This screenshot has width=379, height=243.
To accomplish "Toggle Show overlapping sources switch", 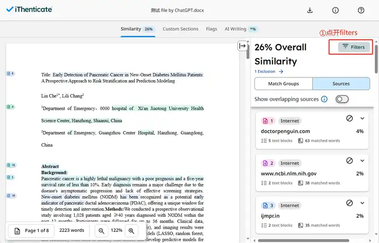I will [342, 99].
